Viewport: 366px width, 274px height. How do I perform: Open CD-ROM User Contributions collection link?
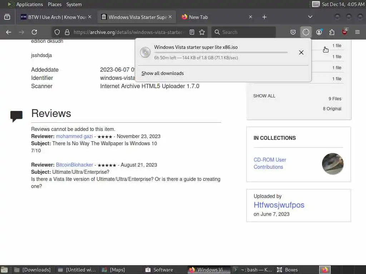pyautogui.click(x=270, y=163)
